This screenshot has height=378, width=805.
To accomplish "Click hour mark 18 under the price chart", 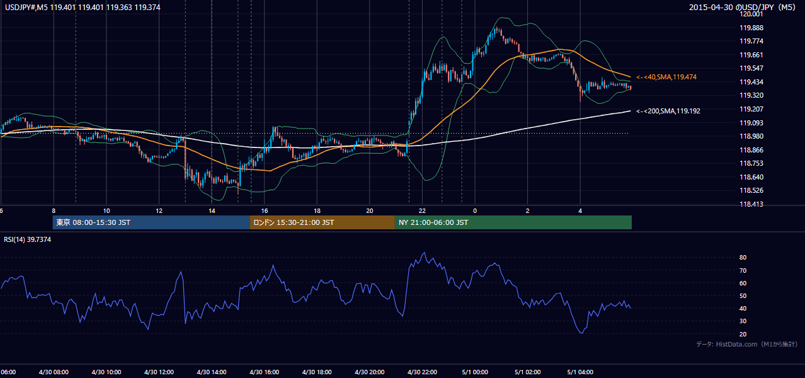I will pos(317,211).
